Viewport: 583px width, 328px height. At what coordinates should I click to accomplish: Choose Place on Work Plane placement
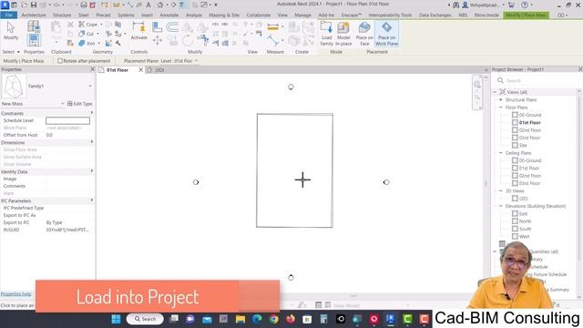[386, 34]
